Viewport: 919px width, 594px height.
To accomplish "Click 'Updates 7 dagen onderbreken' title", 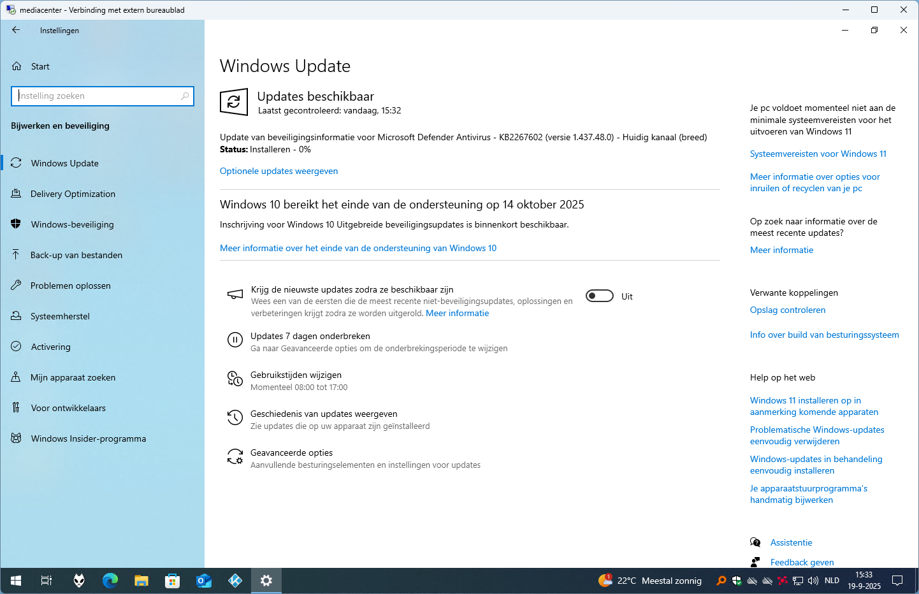I will [310, 336].
